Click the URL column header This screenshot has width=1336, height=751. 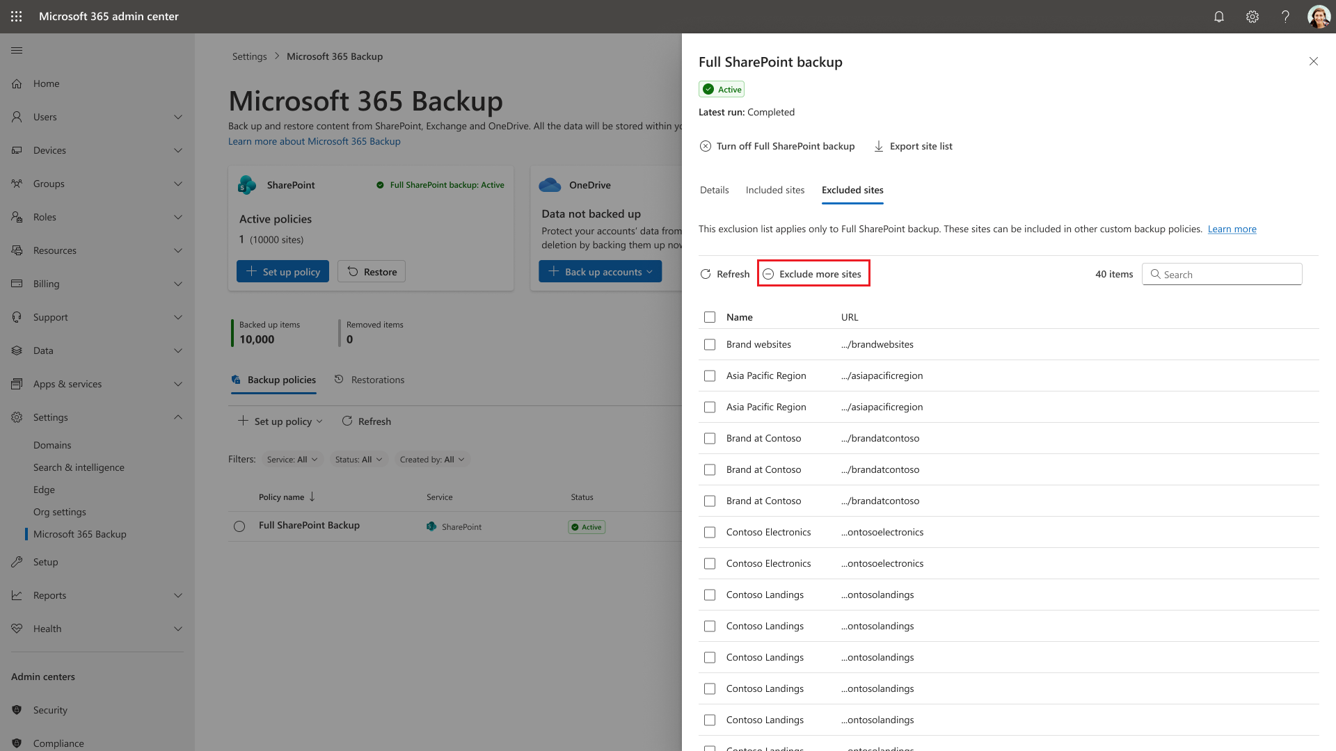point(849,317)
